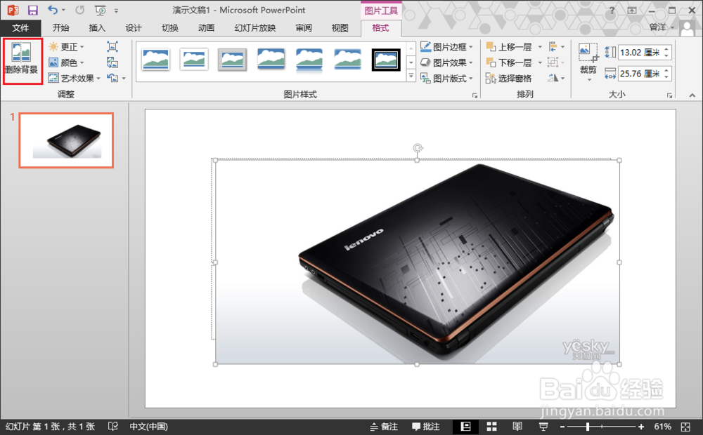This screenshot has width=703, height=435.
Task: Click the 裁剪 crop tool
Action: (588, 62)
